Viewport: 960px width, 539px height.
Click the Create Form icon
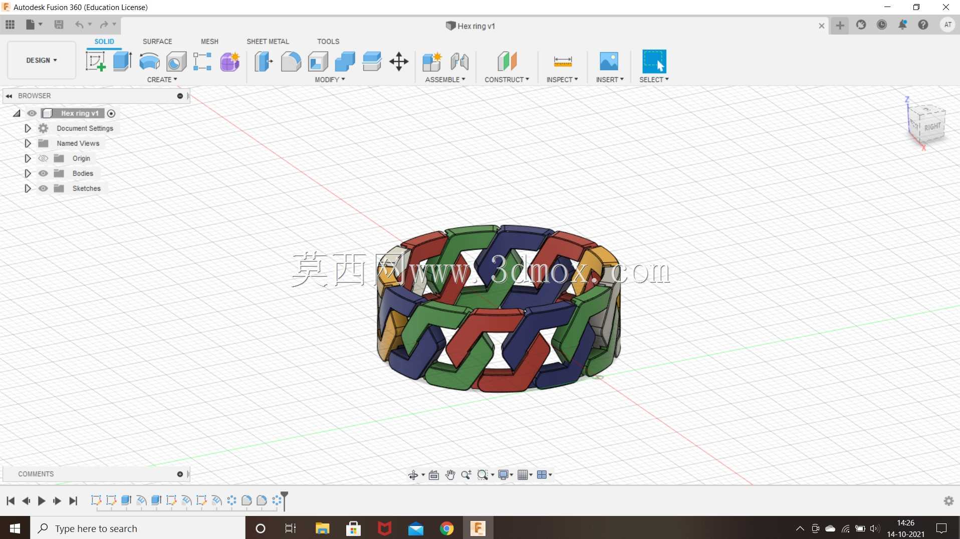230,62
